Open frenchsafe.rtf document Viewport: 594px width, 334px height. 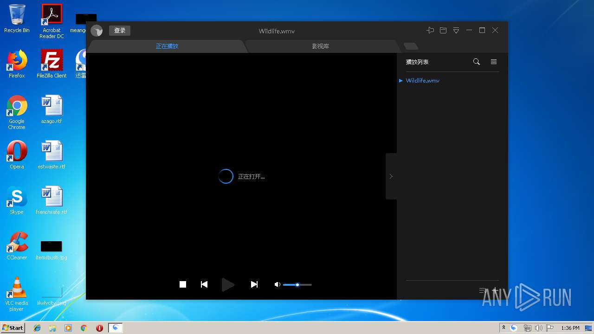coord(52,200)
